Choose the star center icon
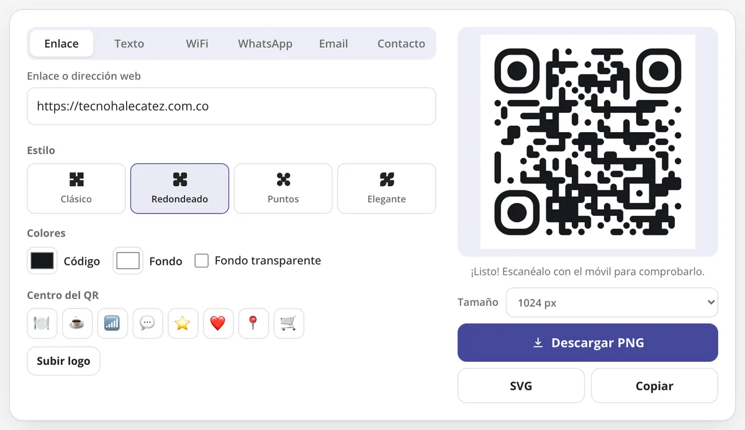 click(x=183, y=323)
